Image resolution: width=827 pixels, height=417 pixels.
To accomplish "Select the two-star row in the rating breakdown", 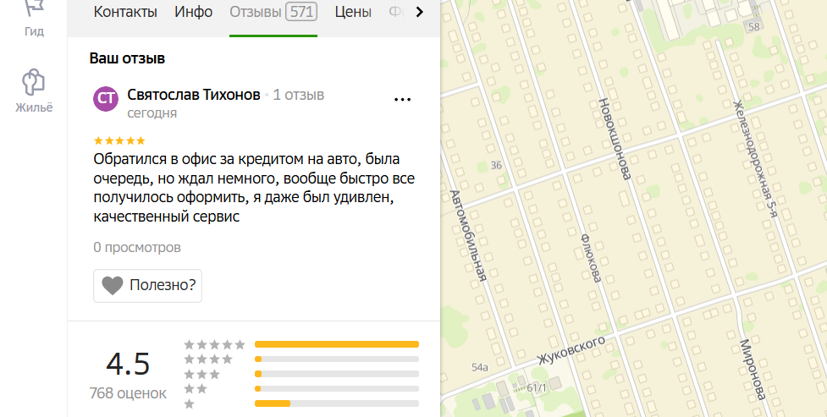I will coord(301,388).
